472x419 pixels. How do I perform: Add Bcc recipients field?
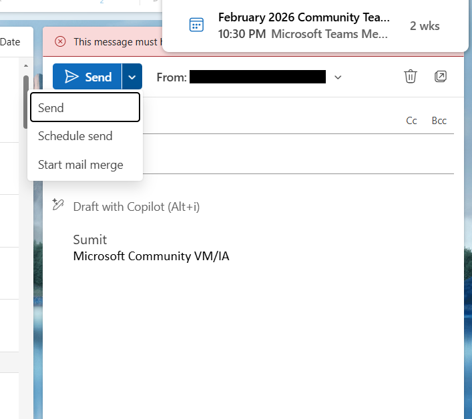coord(439,121)
